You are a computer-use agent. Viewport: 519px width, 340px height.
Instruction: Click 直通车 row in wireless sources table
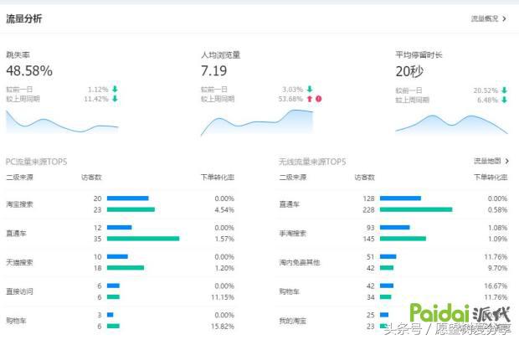(393, 204)
